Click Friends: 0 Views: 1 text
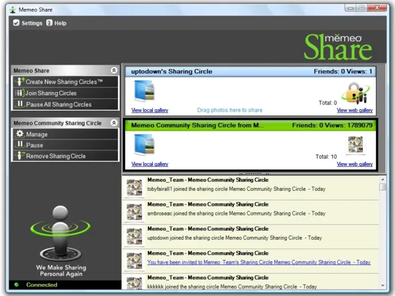 (x=343, y=72)
